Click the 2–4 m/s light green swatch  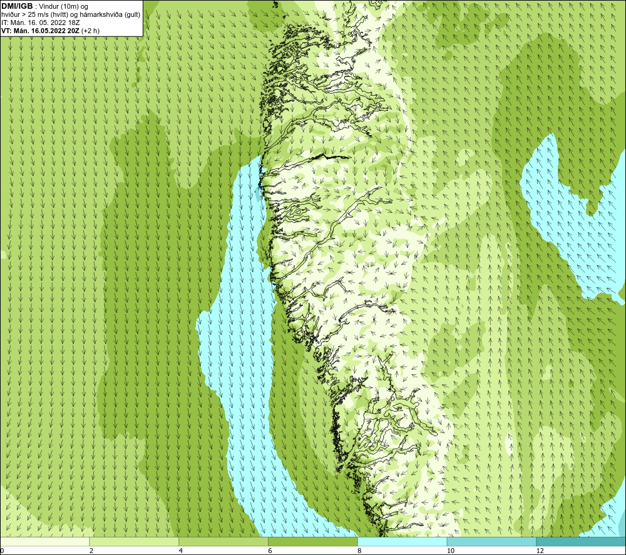(134, 541)
